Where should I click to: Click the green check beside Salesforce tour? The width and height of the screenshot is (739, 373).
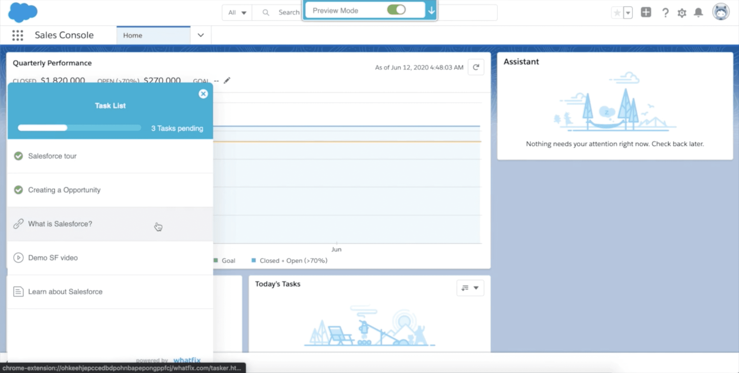[18, 156]
